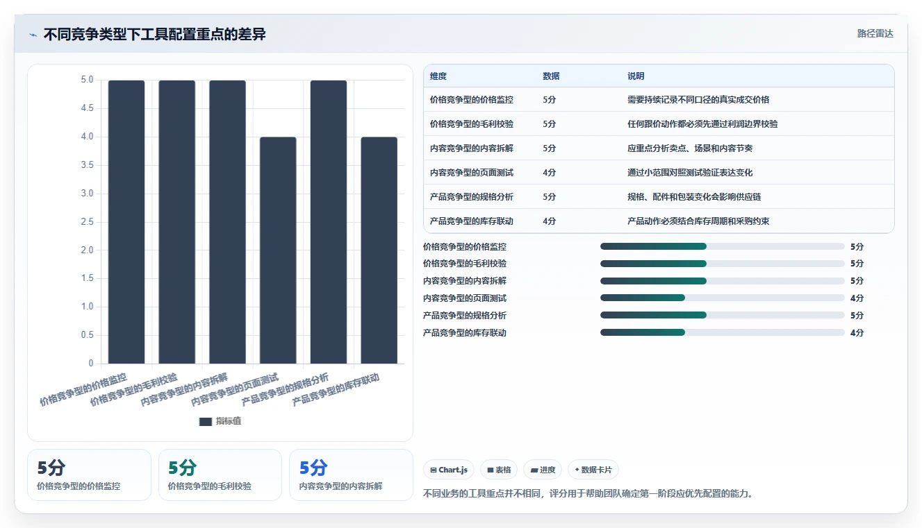Viewport: 922px width, 528px height.
Task: Click table text 产品动作必须结合库存周期和采购约束
Action: [698, 221]
